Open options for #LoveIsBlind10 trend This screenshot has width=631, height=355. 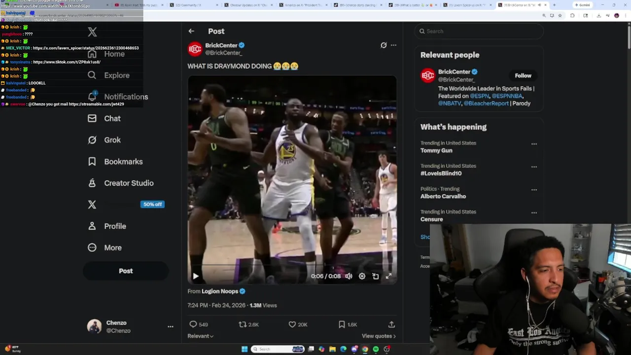(534, 167)
